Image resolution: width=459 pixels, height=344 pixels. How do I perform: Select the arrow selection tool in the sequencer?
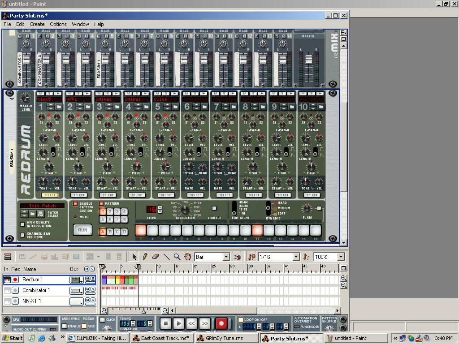click(x=134, y=257)
